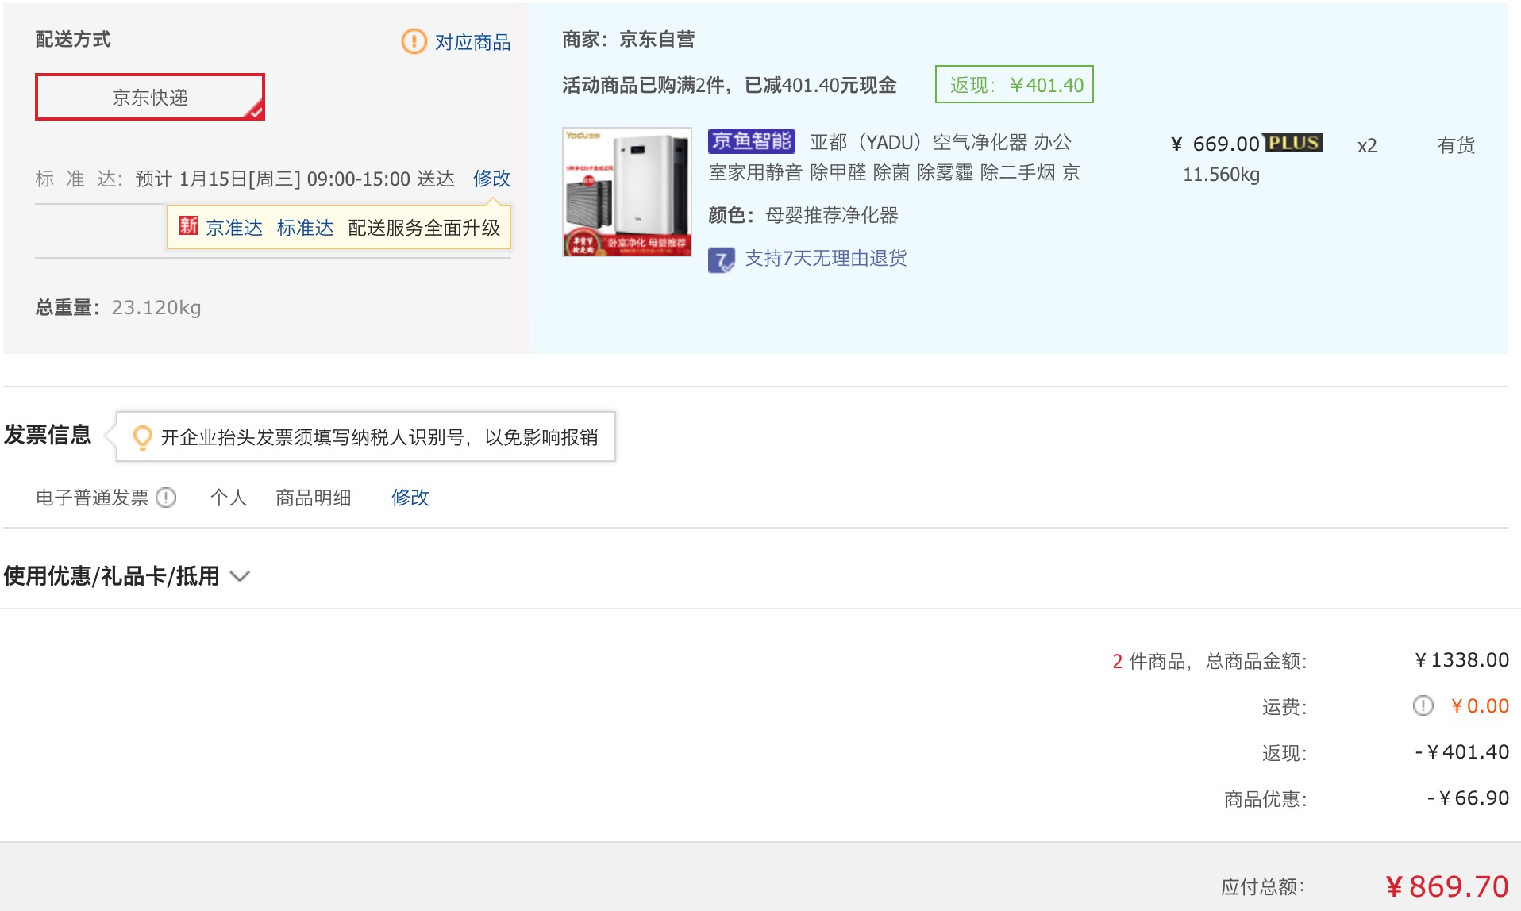Click the 颜色：母婴推荐净化器 attribute text
1521x911 pixels.
point(803,215)
